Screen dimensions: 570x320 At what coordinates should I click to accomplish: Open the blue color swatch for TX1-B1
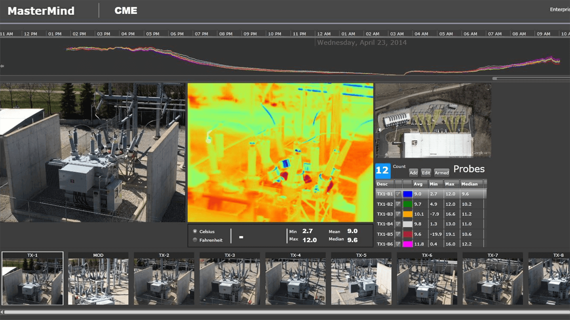click(x=407, y=194)
